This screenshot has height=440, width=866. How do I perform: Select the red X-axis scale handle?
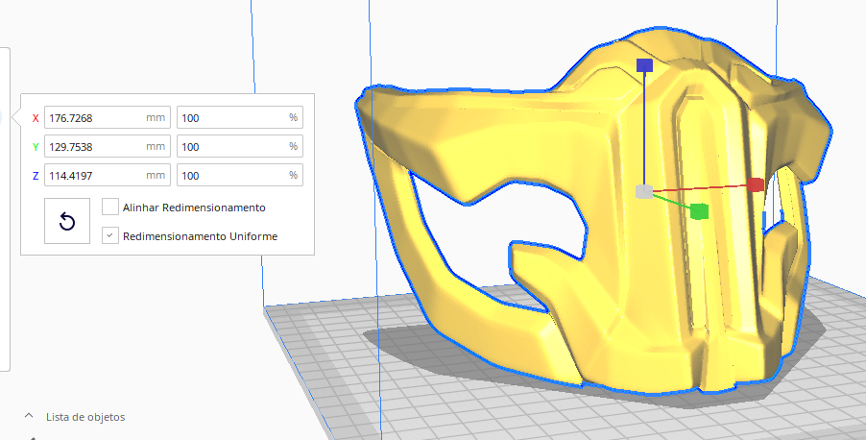coord(756,184)
